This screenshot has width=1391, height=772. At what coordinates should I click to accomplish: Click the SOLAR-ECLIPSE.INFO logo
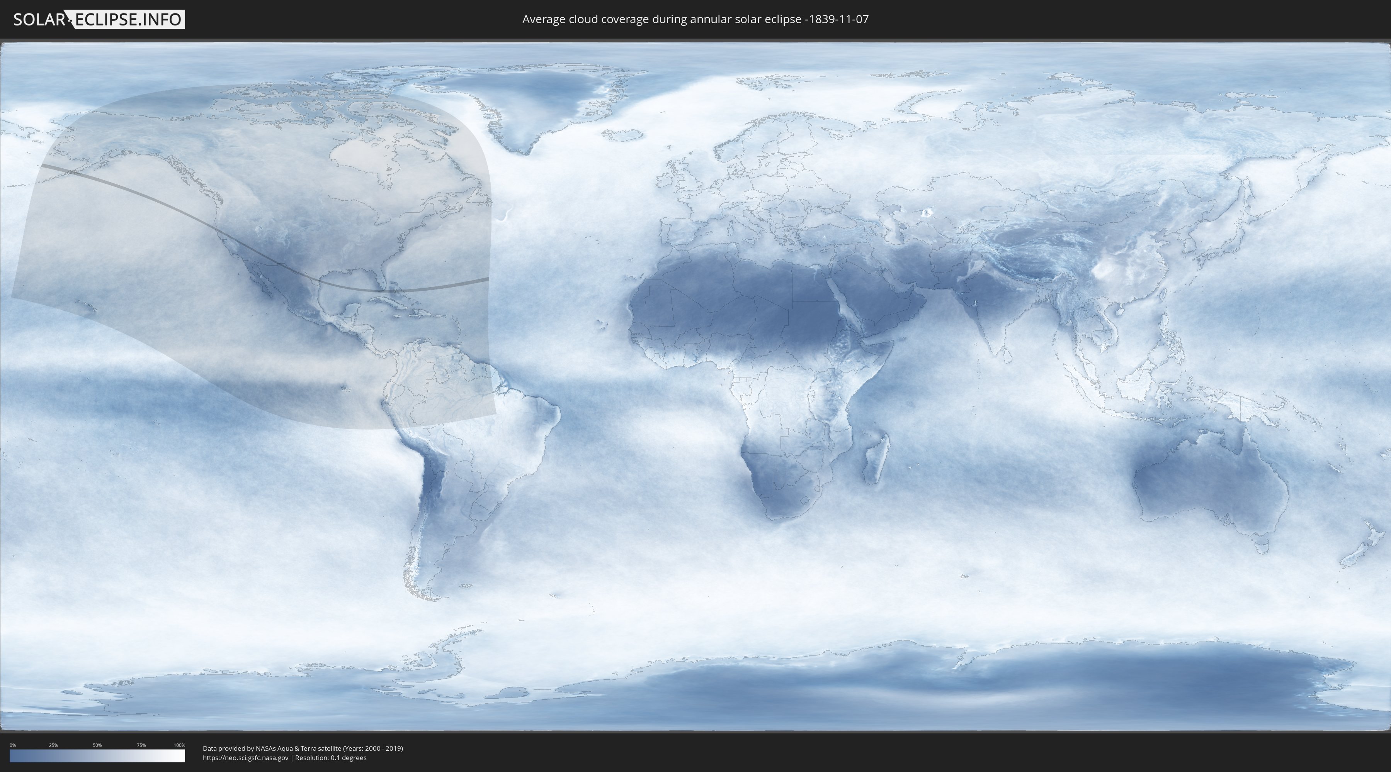coord(99,19)
